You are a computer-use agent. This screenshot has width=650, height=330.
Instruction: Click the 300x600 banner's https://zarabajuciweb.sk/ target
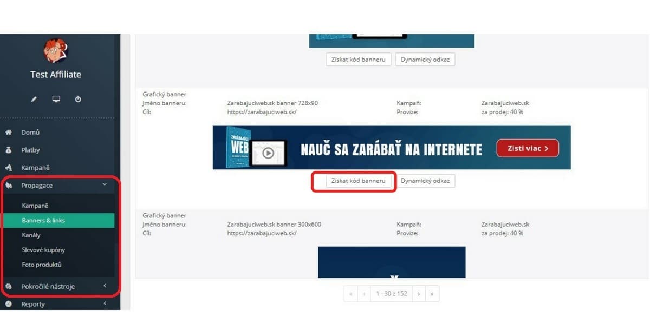pos(262,233)
